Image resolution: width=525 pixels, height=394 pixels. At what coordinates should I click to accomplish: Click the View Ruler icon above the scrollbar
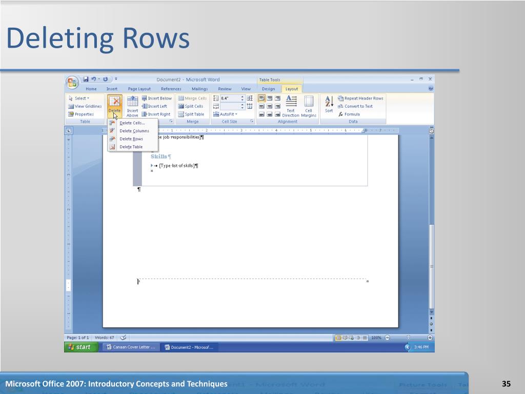pyautogui.click(x=432, y=131)
